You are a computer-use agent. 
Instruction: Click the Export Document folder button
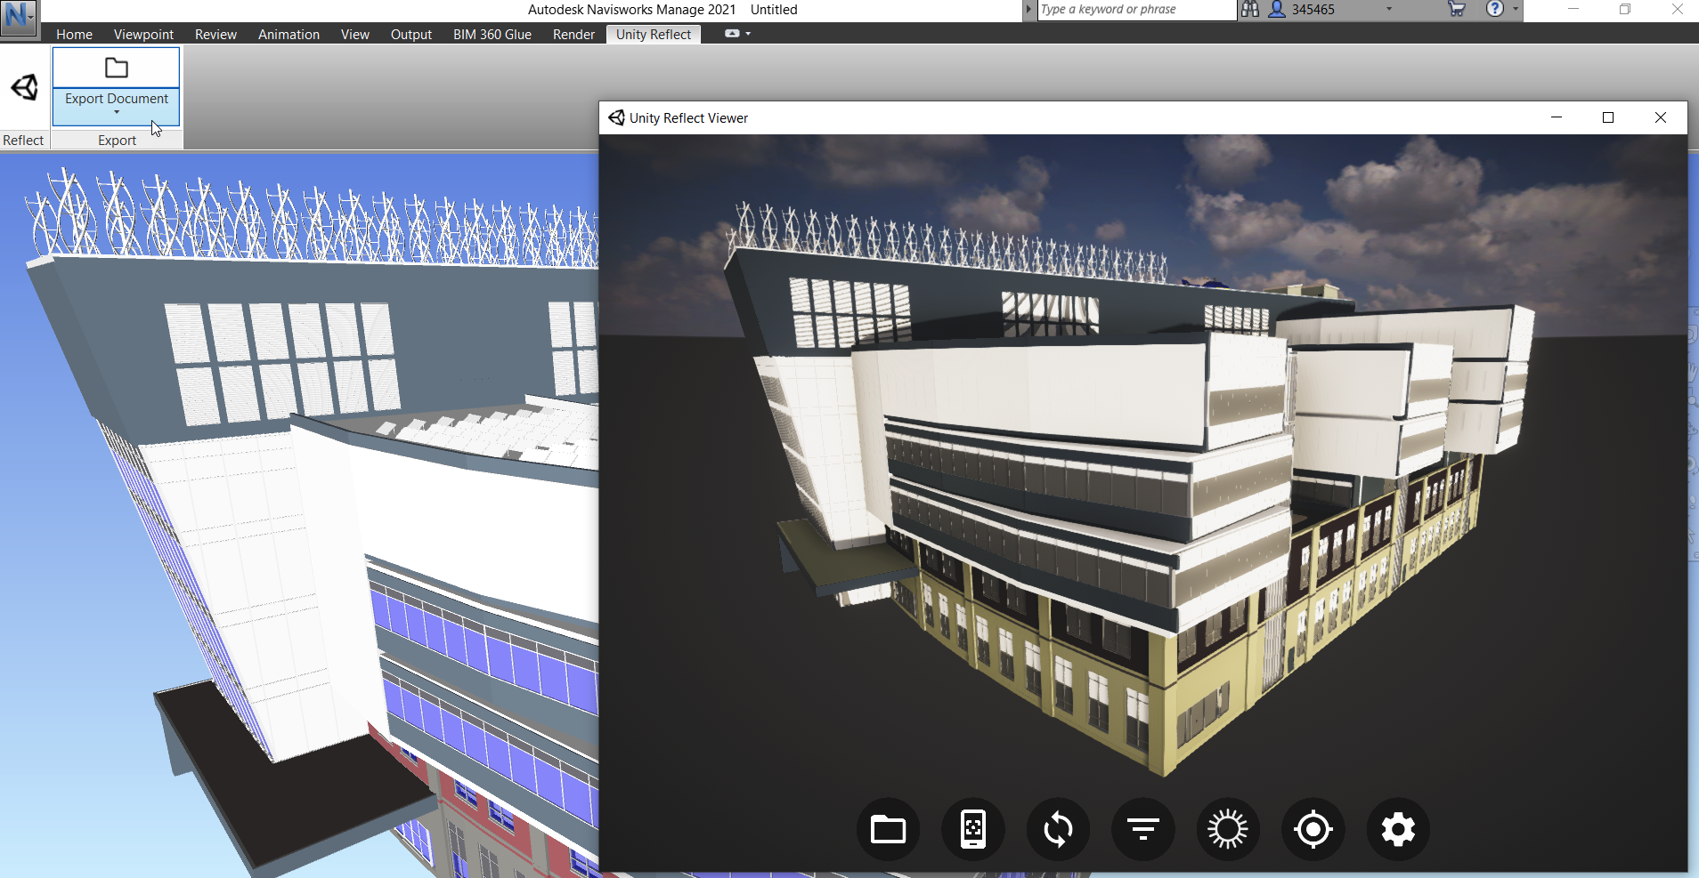click(x=117, y=68)
